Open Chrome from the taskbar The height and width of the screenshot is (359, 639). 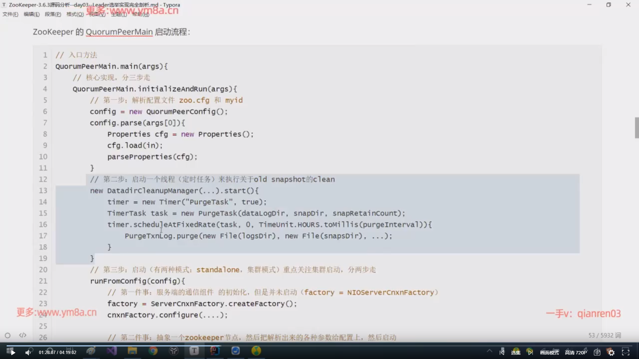coord(153,351)
